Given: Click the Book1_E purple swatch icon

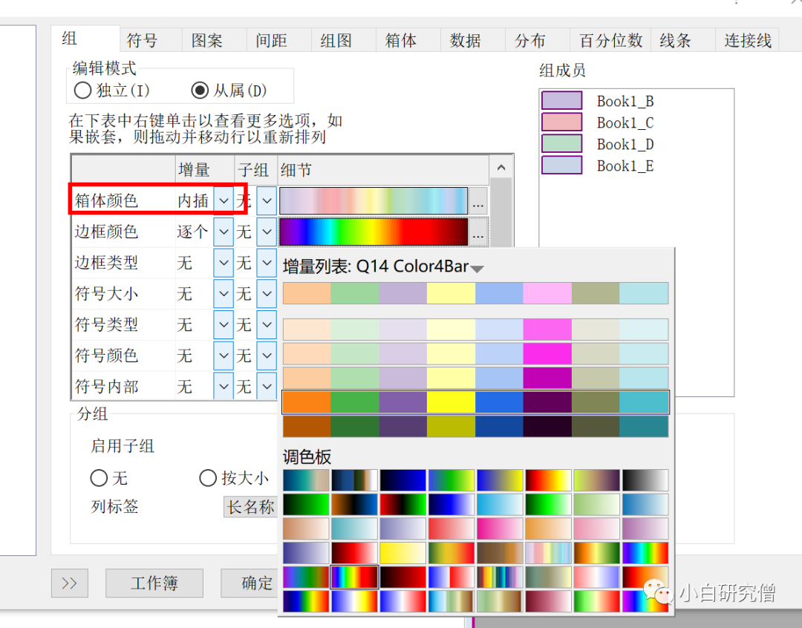Looking at the screenshot, I should click(562, 166).
